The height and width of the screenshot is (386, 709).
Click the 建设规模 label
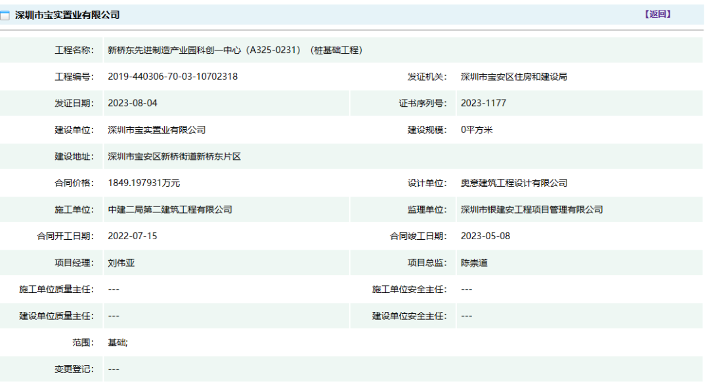[427, 130]
